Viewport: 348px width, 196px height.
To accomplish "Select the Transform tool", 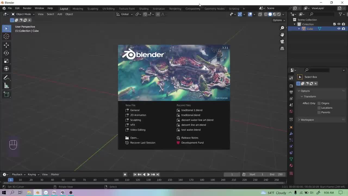I will [7, 69].
